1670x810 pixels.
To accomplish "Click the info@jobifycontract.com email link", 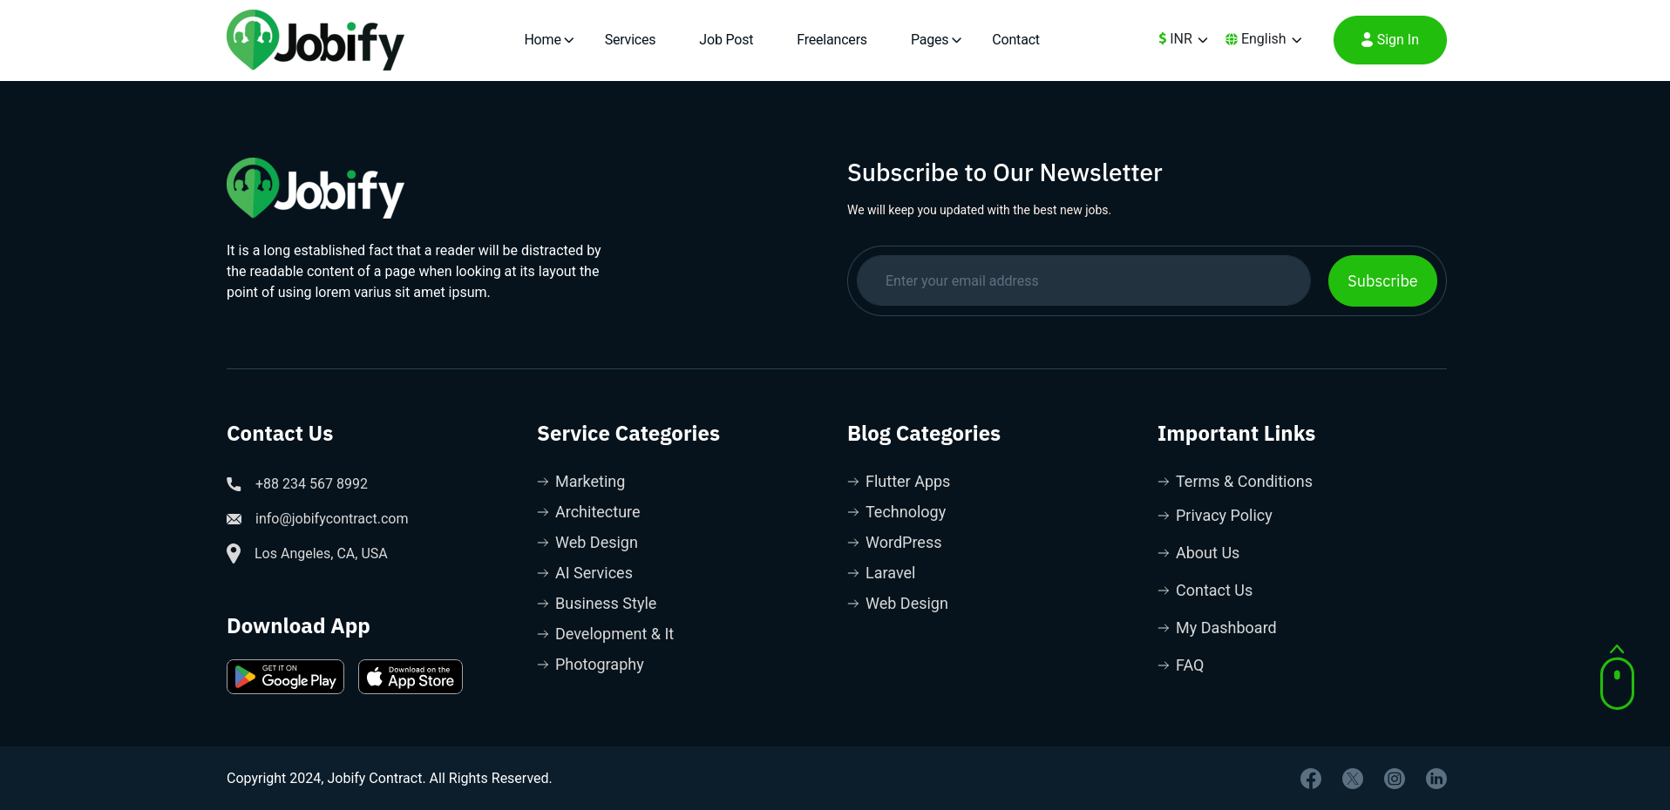I will click(331, 519).
